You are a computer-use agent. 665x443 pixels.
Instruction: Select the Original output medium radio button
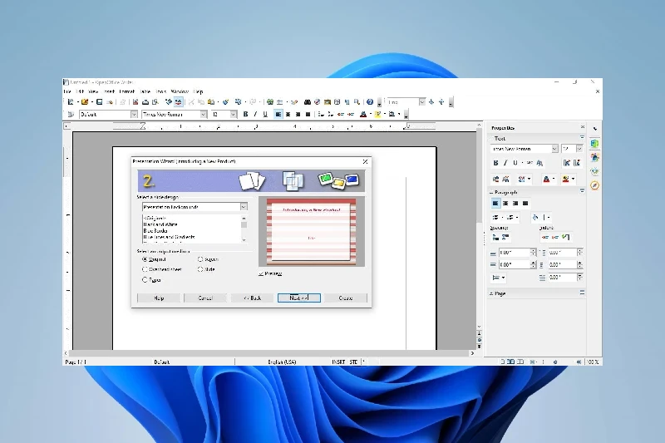(145, 259)
